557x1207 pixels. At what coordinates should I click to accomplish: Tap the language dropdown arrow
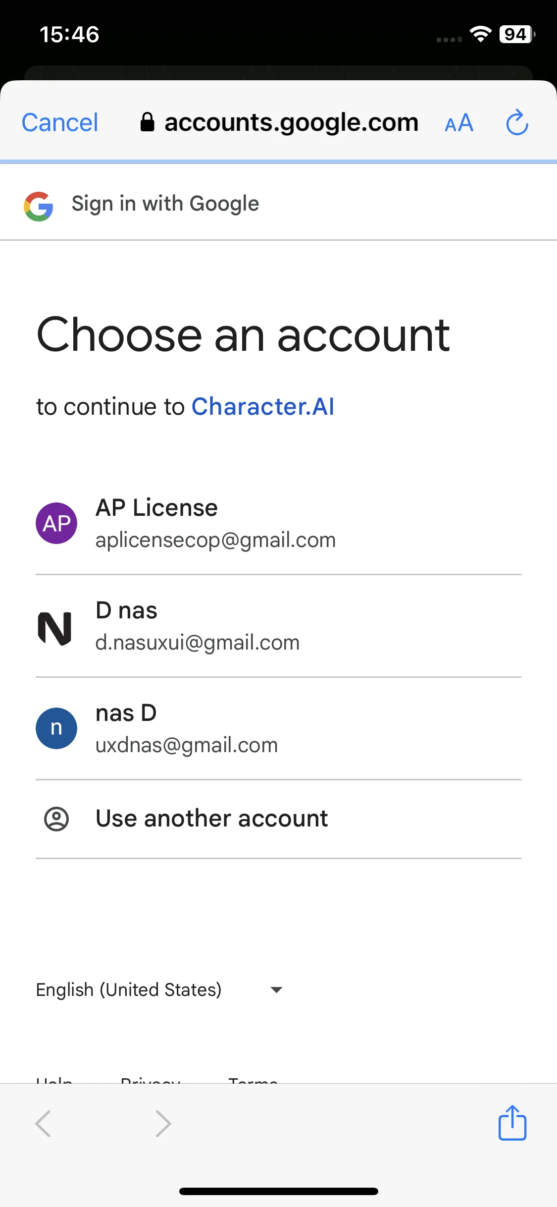(x=276, y=990)
